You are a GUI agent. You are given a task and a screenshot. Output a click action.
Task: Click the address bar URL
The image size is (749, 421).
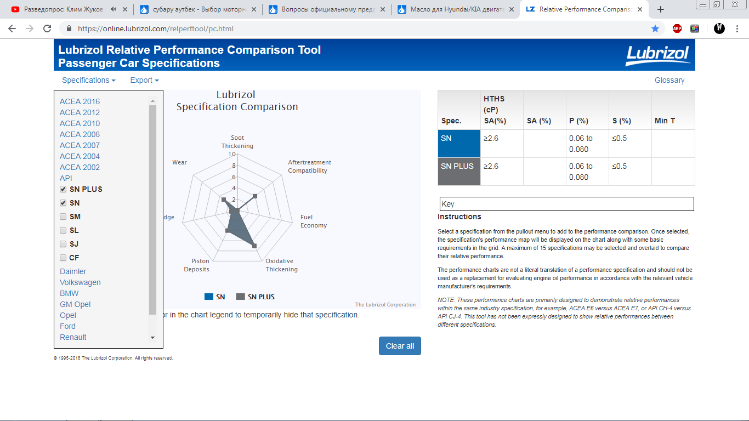point(156,29)
